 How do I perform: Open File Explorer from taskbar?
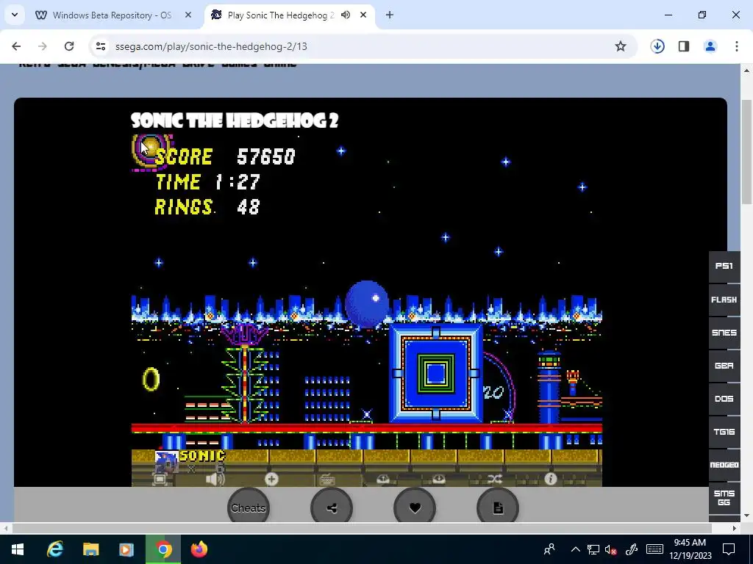pyautogui.click(x=90, y=549)
